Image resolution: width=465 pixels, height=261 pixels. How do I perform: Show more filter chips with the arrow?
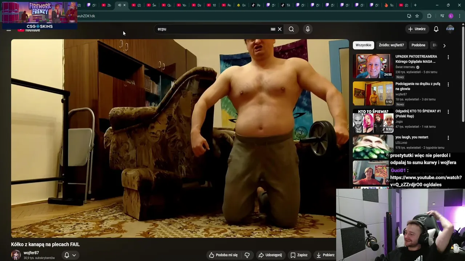444,45
